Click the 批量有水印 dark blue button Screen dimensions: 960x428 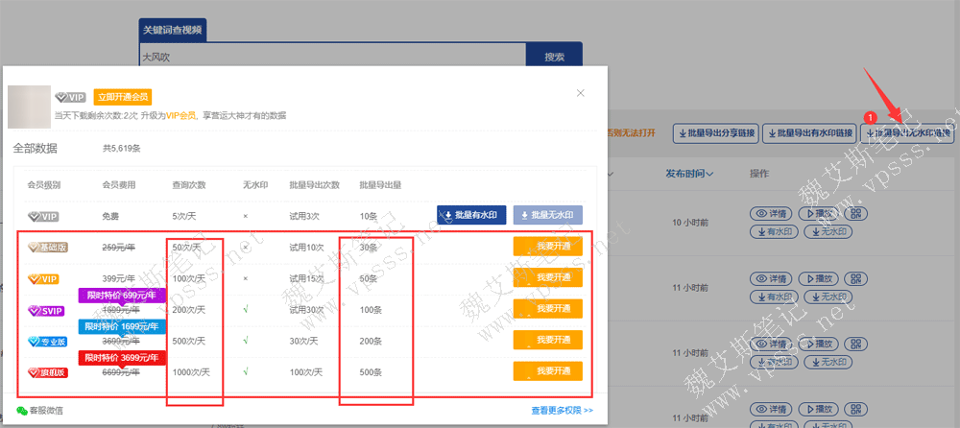click(x=471, y=216)
